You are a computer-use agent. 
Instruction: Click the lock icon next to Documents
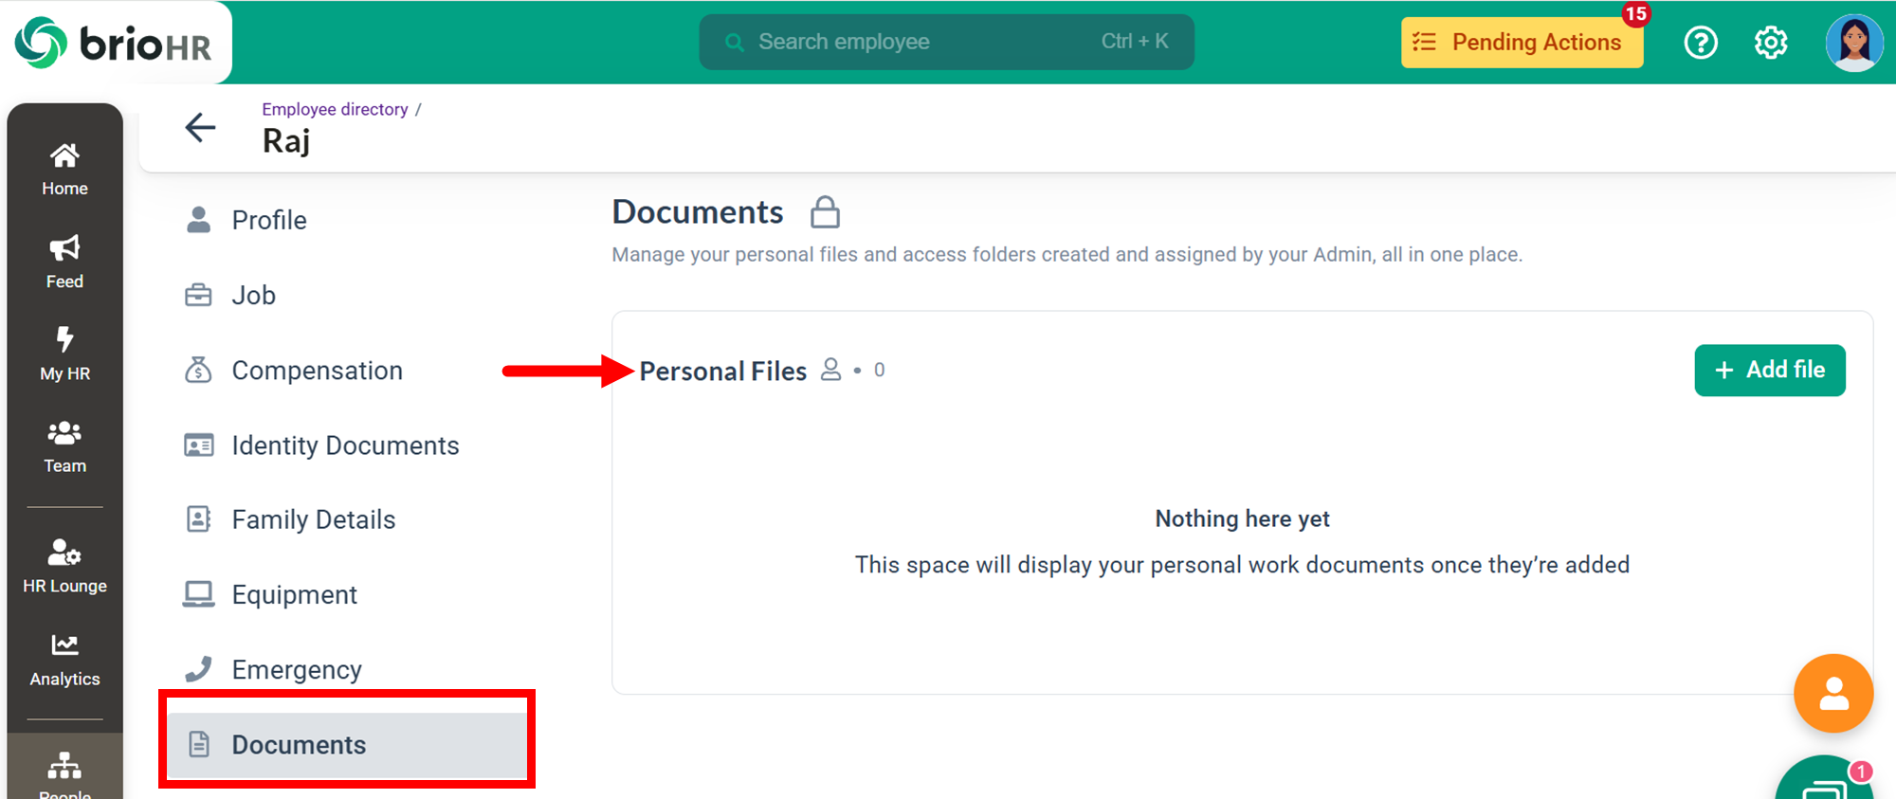(x=825, y=212)
